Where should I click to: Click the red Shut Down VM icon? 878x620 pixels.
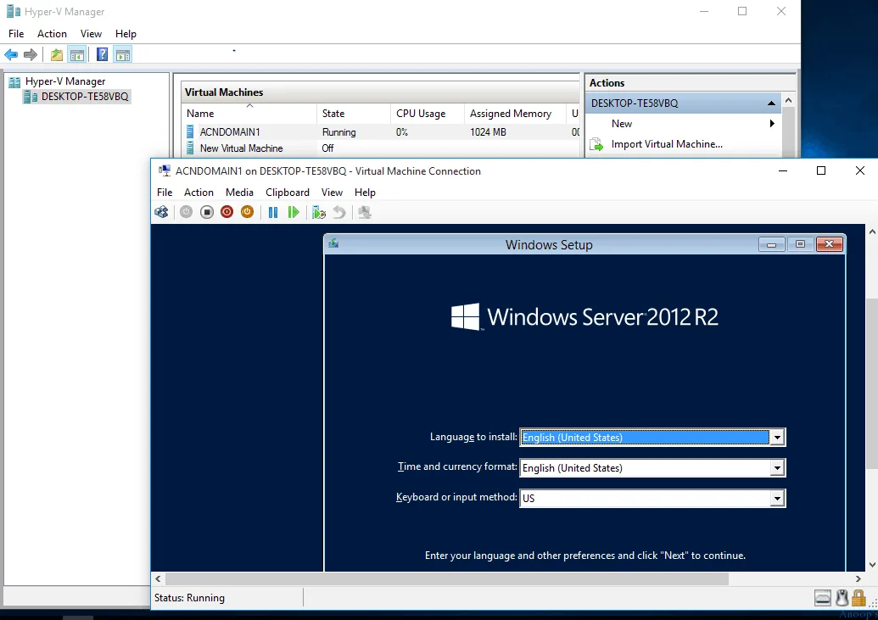(x=226, y=212)
